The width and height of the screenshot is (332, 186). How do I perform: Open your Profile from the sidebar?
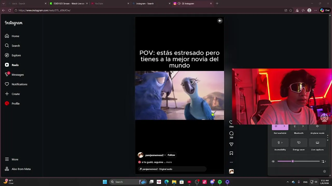pos(12,104)
